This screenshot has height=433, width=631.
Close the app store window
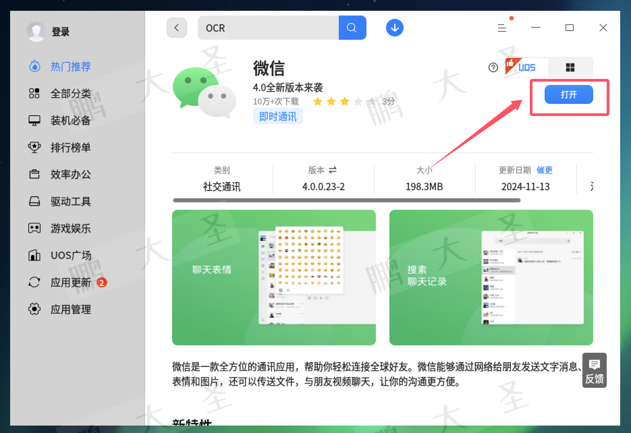603,28
